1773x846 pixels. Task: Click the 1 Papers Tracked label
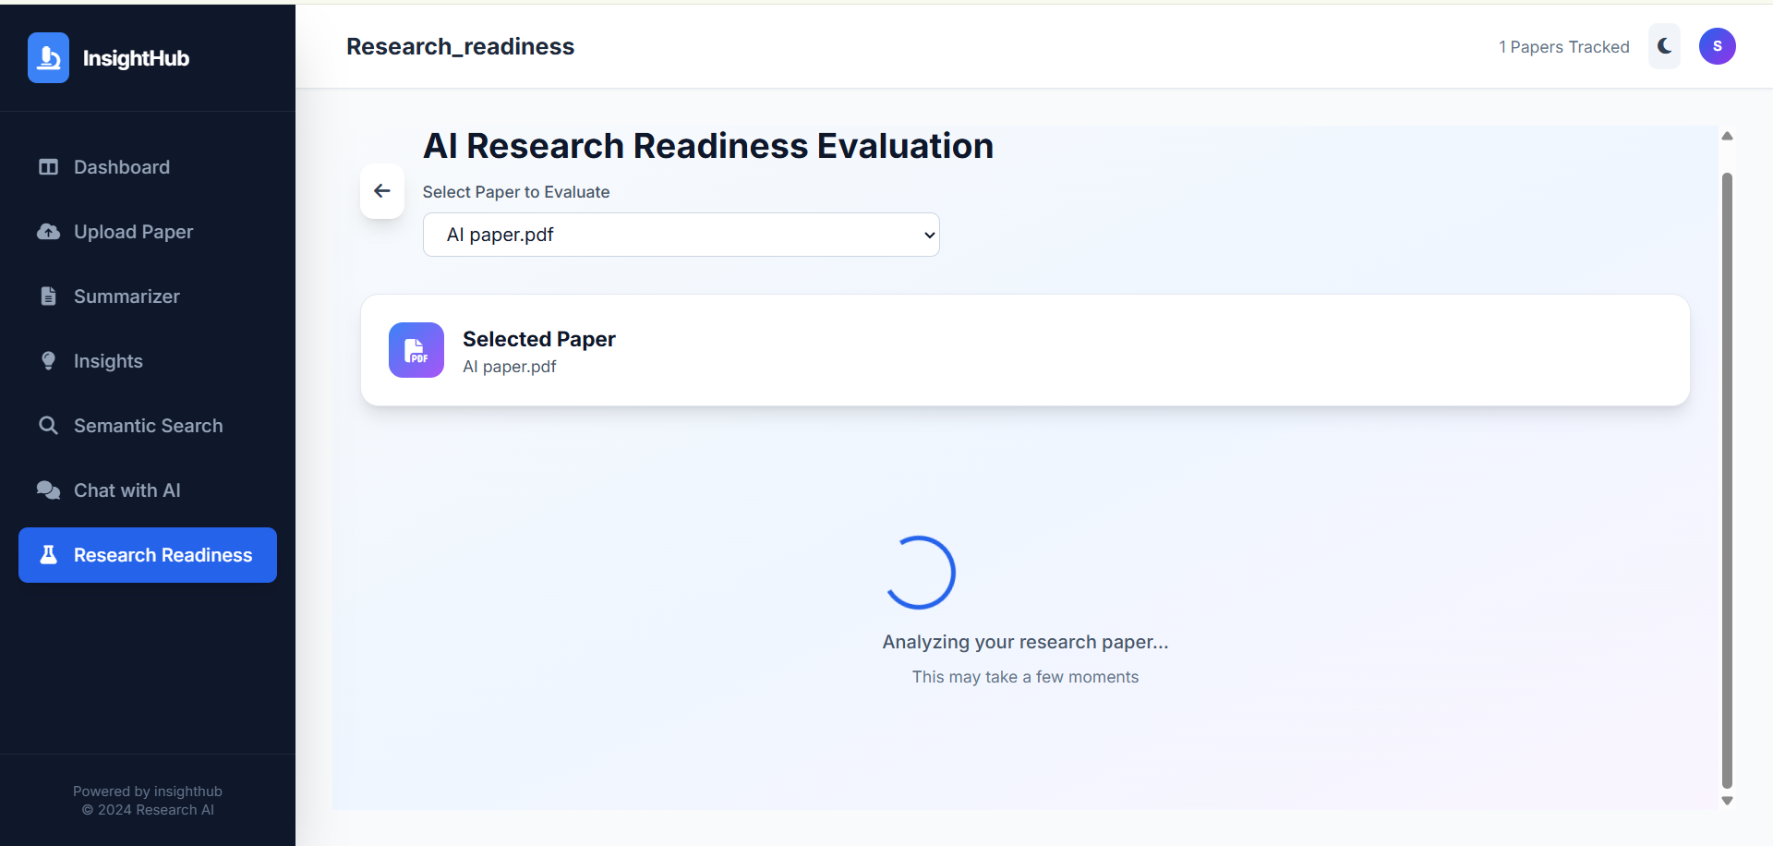pos(1564,47)
